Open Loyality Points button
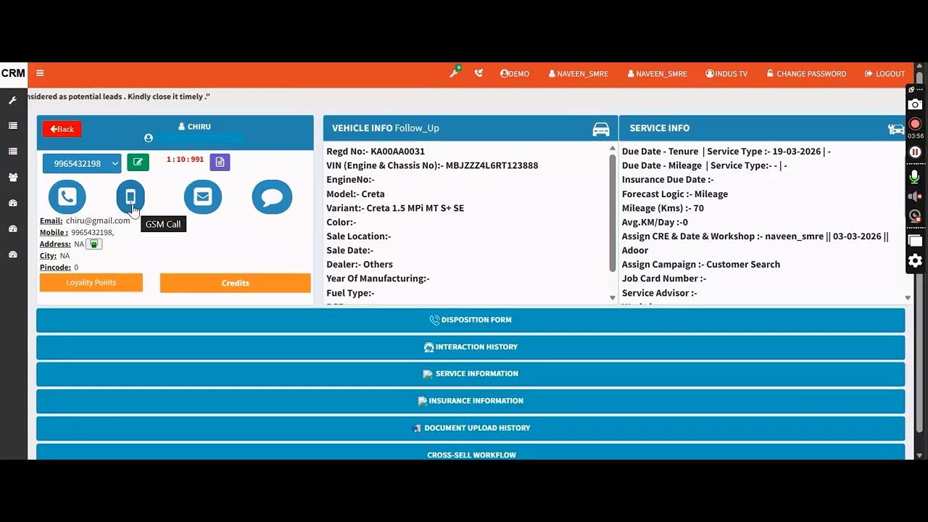Image resolution: width=928 pixels, height=522 pixels. click(x=91, y=283)
